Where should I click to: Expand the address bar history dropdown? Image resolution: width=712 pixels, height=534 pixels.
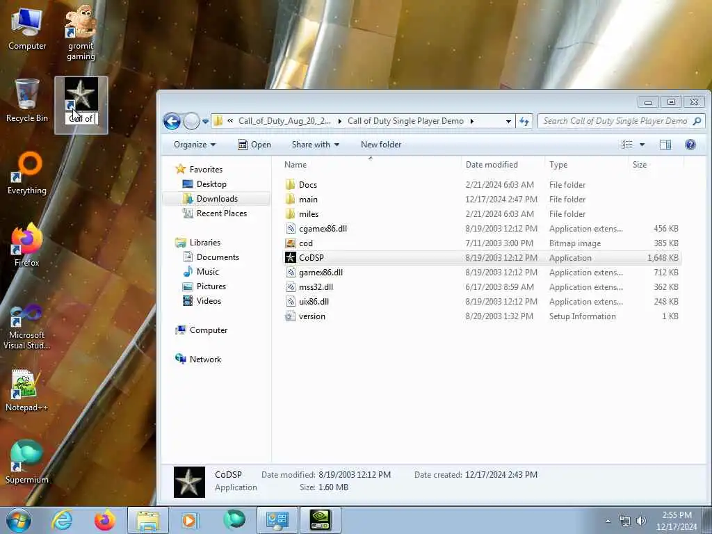click(508, 121)
